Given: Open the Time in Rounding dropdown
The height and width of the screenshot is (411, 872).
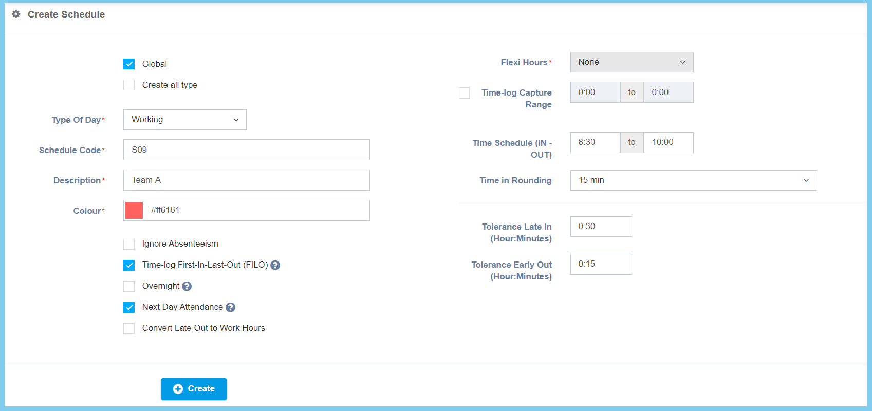Looking at the screenshot, I should 693,180.
